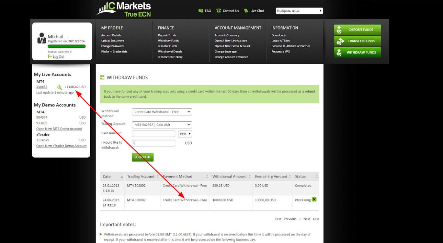Image resolution: width=443 pixels, height=243 pixels.
Task: Click cTrader demo account 3114675
Action: click(x=61, y=140)
